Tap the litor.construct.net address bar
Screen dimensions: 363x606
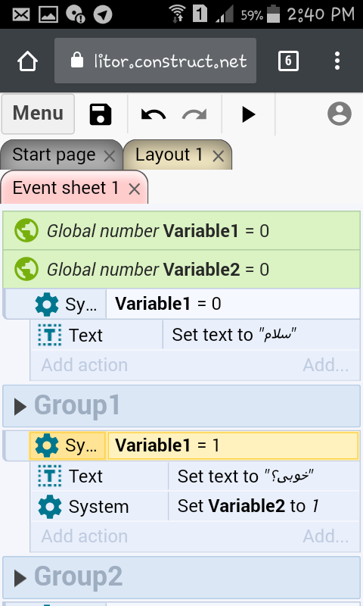click(155, 61)
